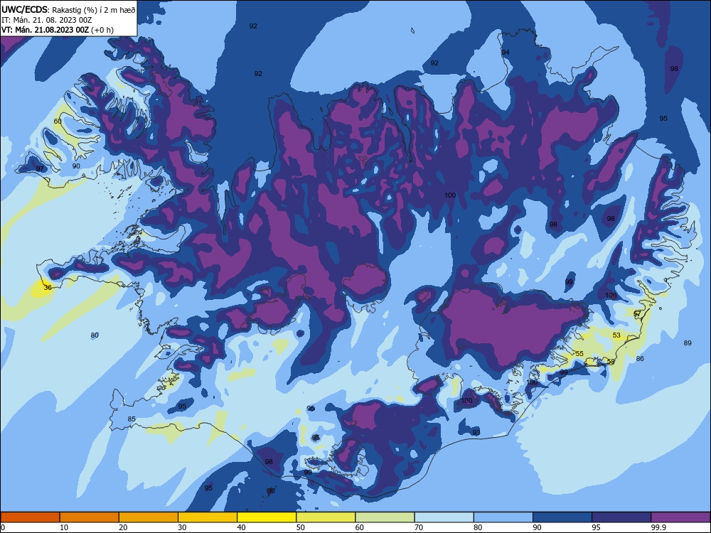Select the '94' value in the northeast
The image size is (711, 533).
[506, 52]
